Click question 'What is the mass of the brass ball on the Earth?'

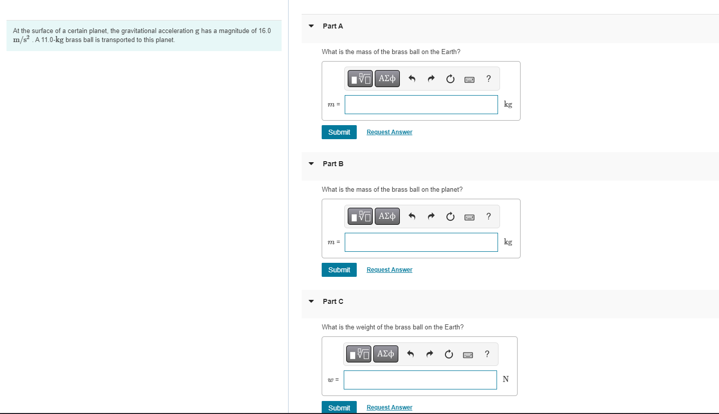tap(391, 52)
